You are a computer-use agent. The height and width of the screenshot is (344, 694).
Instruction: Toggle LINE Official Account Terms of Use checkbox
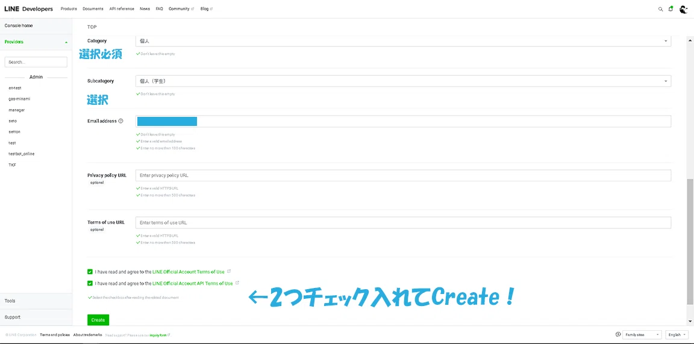tap(90, 272)
